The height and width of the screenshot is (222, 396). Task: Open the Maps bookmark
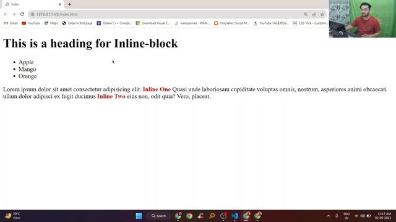51,23
